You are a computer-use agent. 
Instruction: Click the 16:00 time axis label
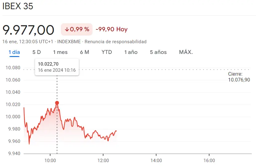pyautogui.click(x=209, y=160)
